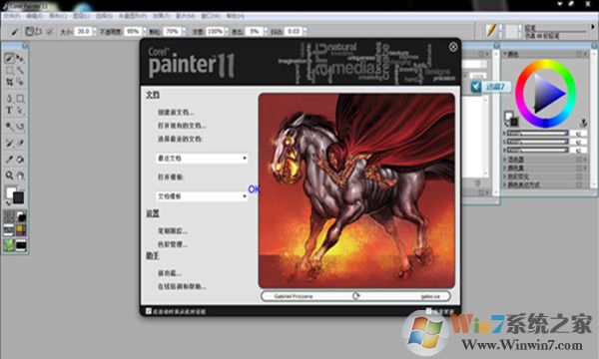Select the Layer Adjuster tool in the toolbox
599x359 pixels.
click(20, 59)
